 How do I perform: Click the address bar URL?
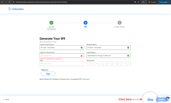pyautogui.click(x=41, y=2)
